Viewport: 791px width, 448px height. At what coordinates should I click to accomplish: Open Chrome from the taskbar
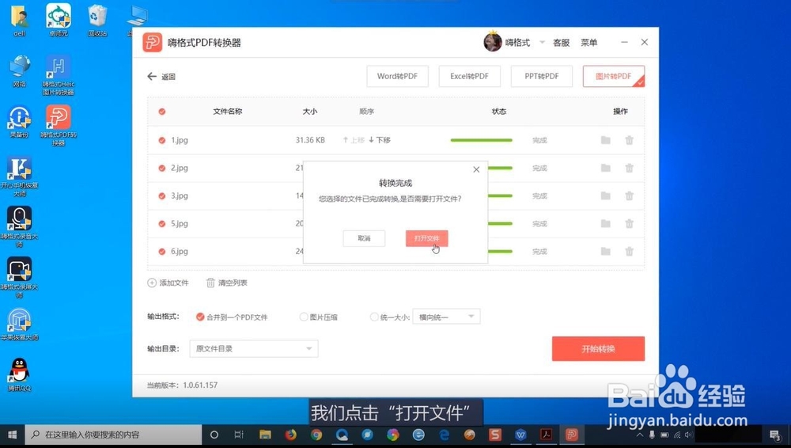tap(316, 435)
